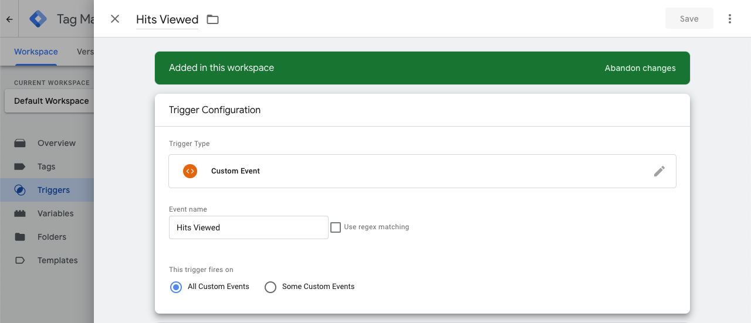Switch to the Workspace tab
The image size is (751, 323).
tap(36, 52)
